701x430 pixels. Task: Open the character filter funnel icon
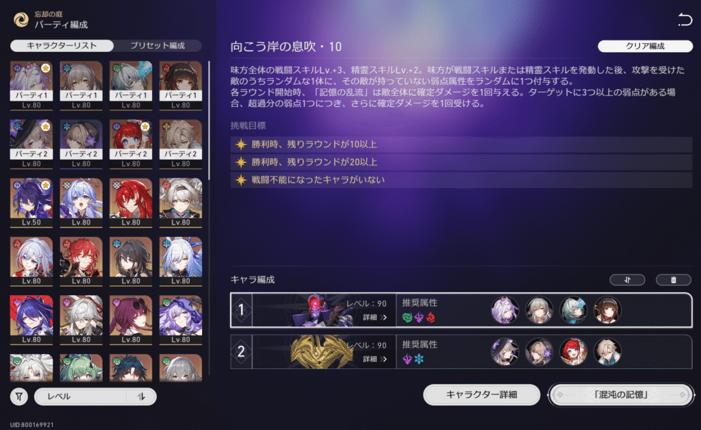pyautogui.click(x=18, y=396)
